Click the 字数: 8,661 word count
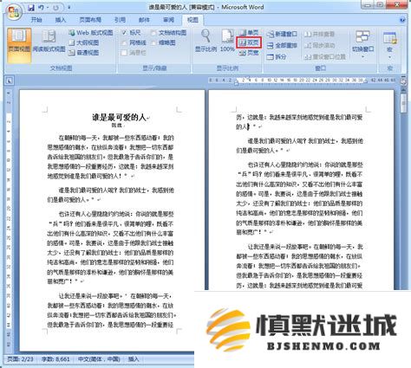 (x=55, y=359)
